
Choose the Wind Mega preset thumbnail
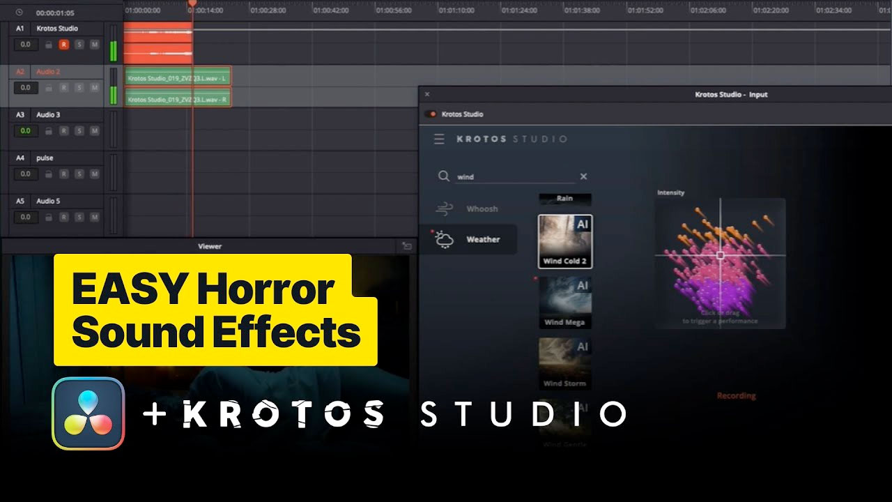pos(565,303)
